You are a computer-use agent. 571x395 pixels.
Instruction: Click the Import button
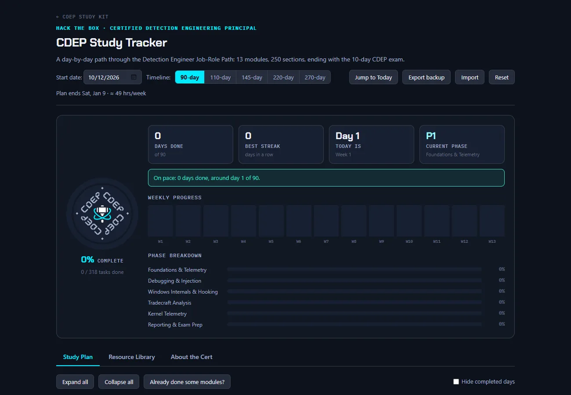(x=470, y=77)
